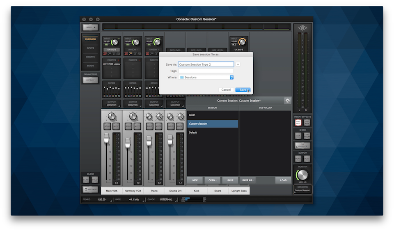Clear clips with the CLIPS button
The height and width of the screenshot is (231, 394).
point(86,180)
